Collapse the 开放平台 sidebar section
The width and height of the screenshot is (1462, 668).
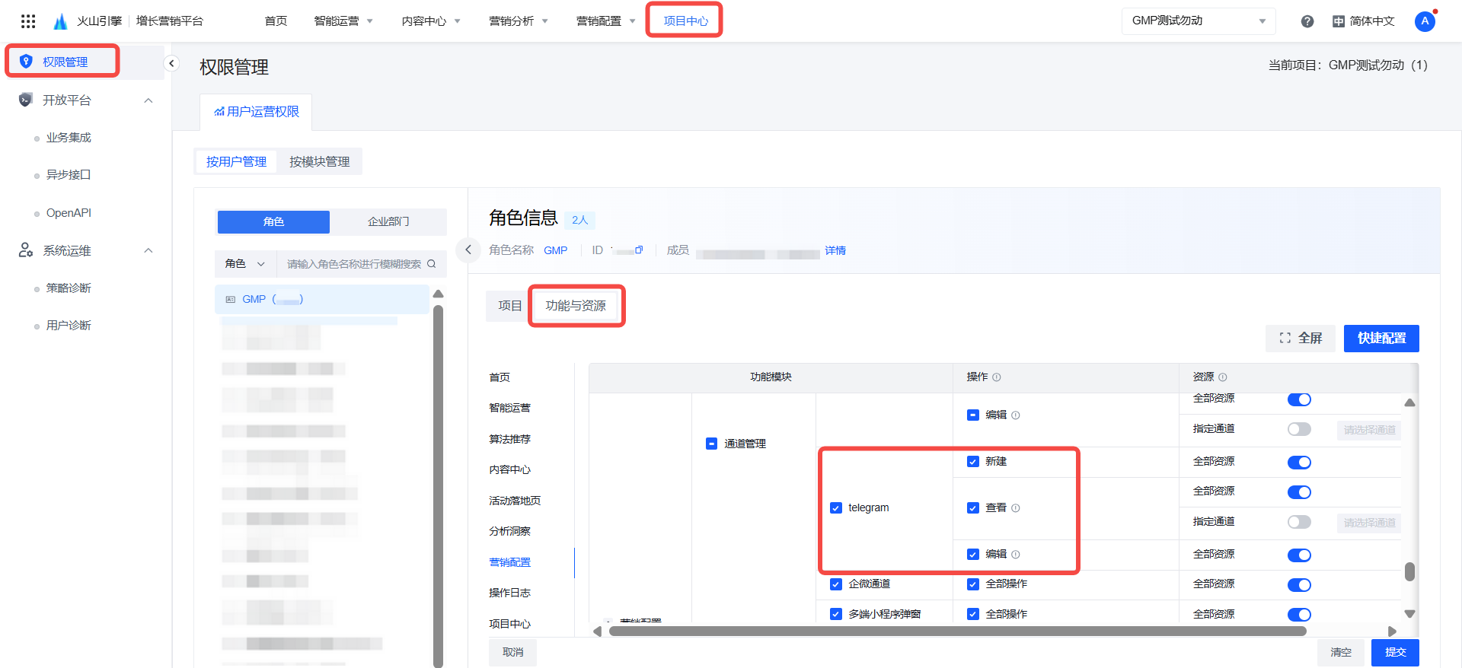[148, 100]
